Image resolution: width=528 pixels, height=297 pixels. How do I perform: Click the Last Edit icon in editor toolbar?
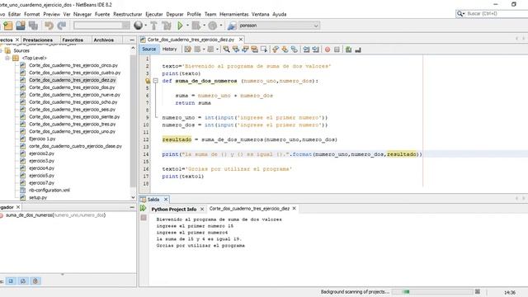pos(187,49)
